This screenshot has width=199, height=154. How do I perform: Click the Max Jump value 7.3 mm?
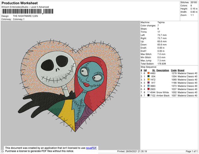tap(161, 60)
